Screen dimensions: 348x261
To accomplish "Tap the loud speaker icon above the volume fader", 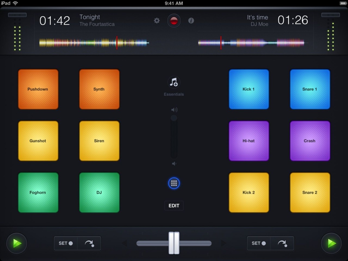I will [x=174, y=110].
